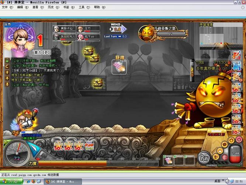Click the 蓄力 [P] charge button
This screenshot has width=246, height=185.
[41, 52]
